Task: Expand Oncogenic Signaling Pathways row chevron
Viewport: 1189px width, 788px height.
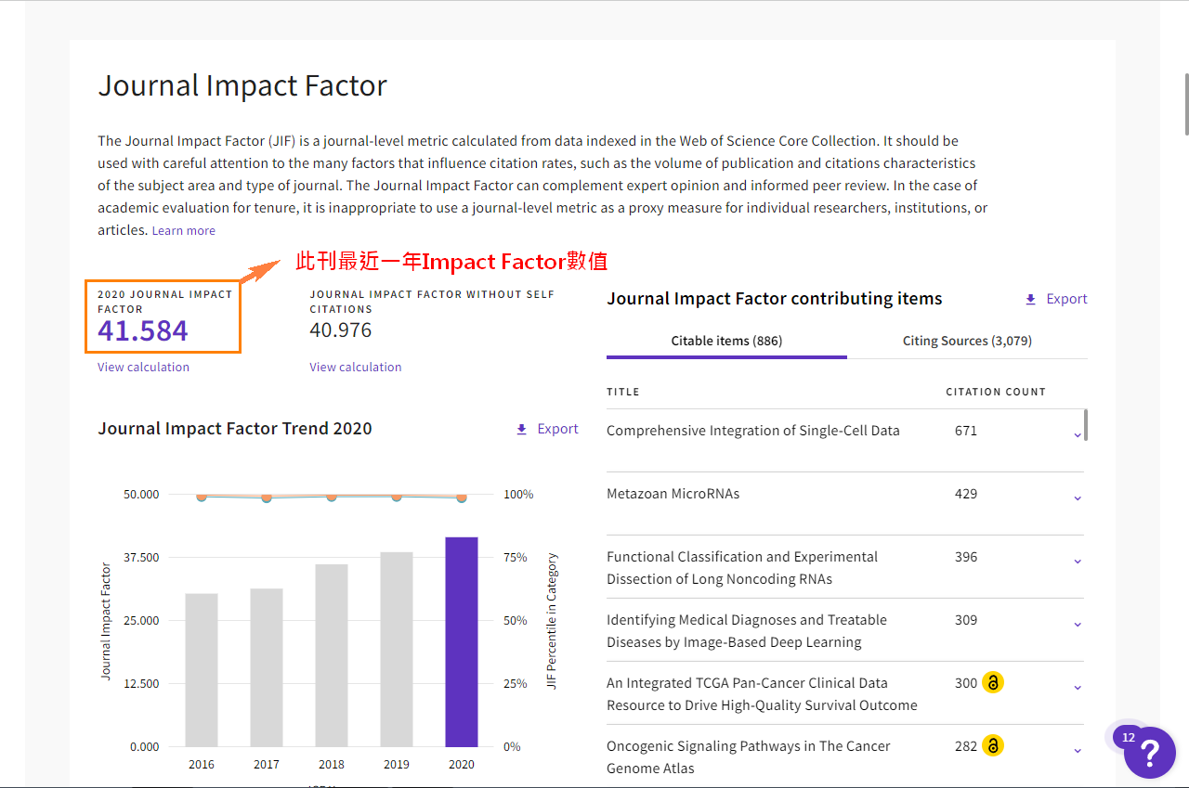Action: pos(1078,750)
